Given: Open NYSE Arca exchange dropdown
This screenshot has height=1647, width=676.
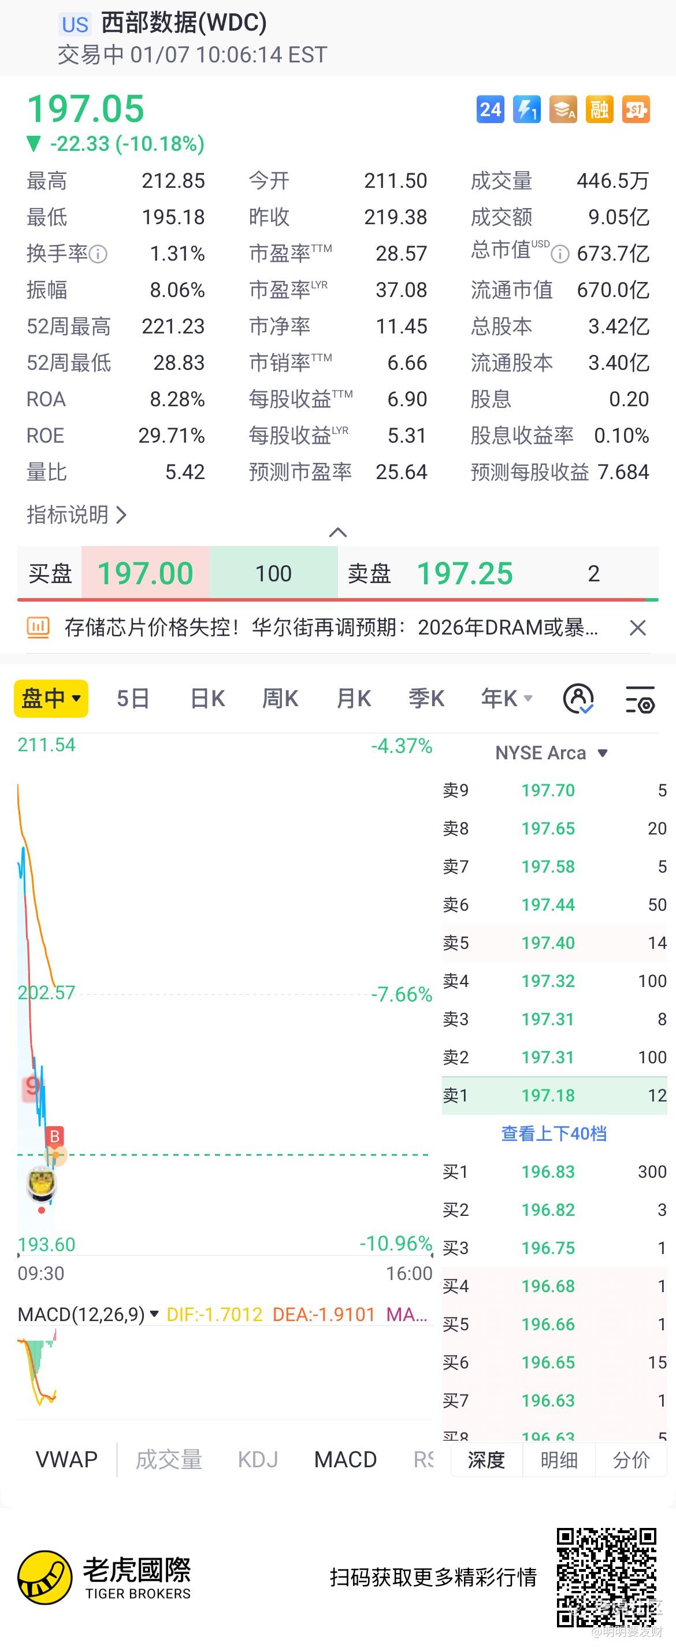Looking at the screenshot, I should coord(551,753).
